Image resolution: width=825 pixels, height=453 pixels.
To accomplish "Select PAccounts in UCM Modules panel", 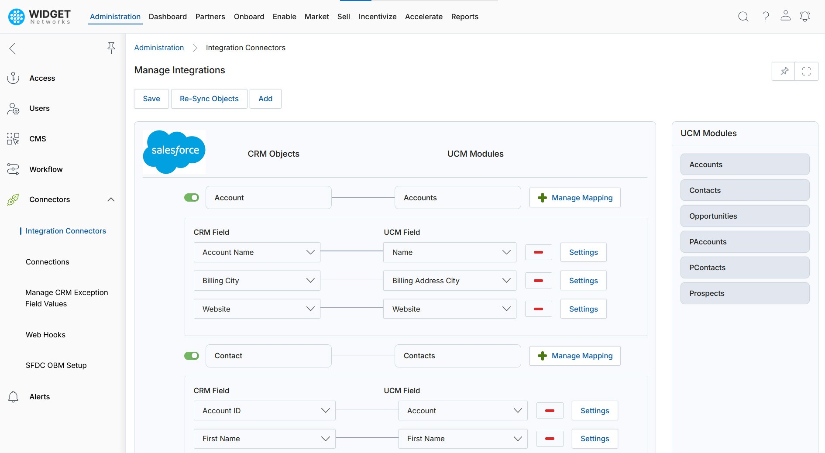I will click(745, 242).
